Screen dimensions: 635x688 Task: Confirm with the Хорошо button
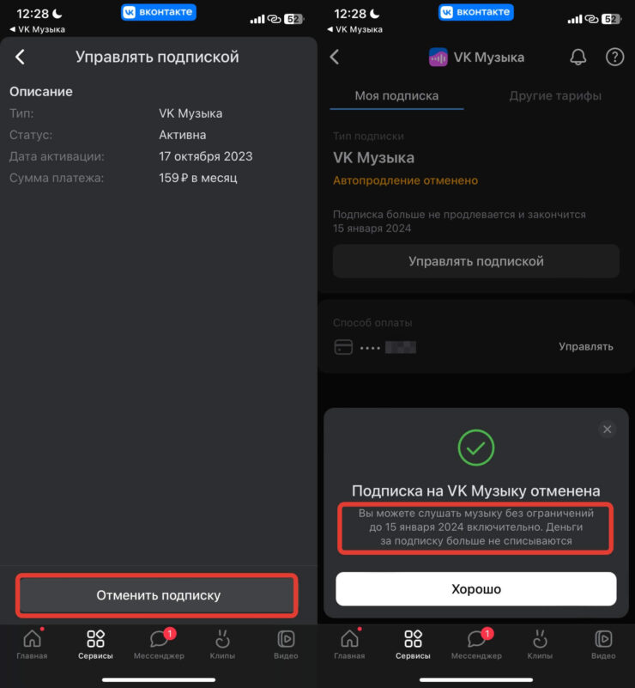[476, 589]
